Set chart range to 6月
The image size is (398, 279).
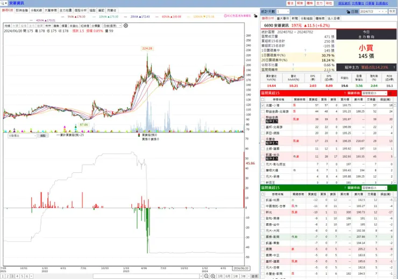tap(228, 276)
